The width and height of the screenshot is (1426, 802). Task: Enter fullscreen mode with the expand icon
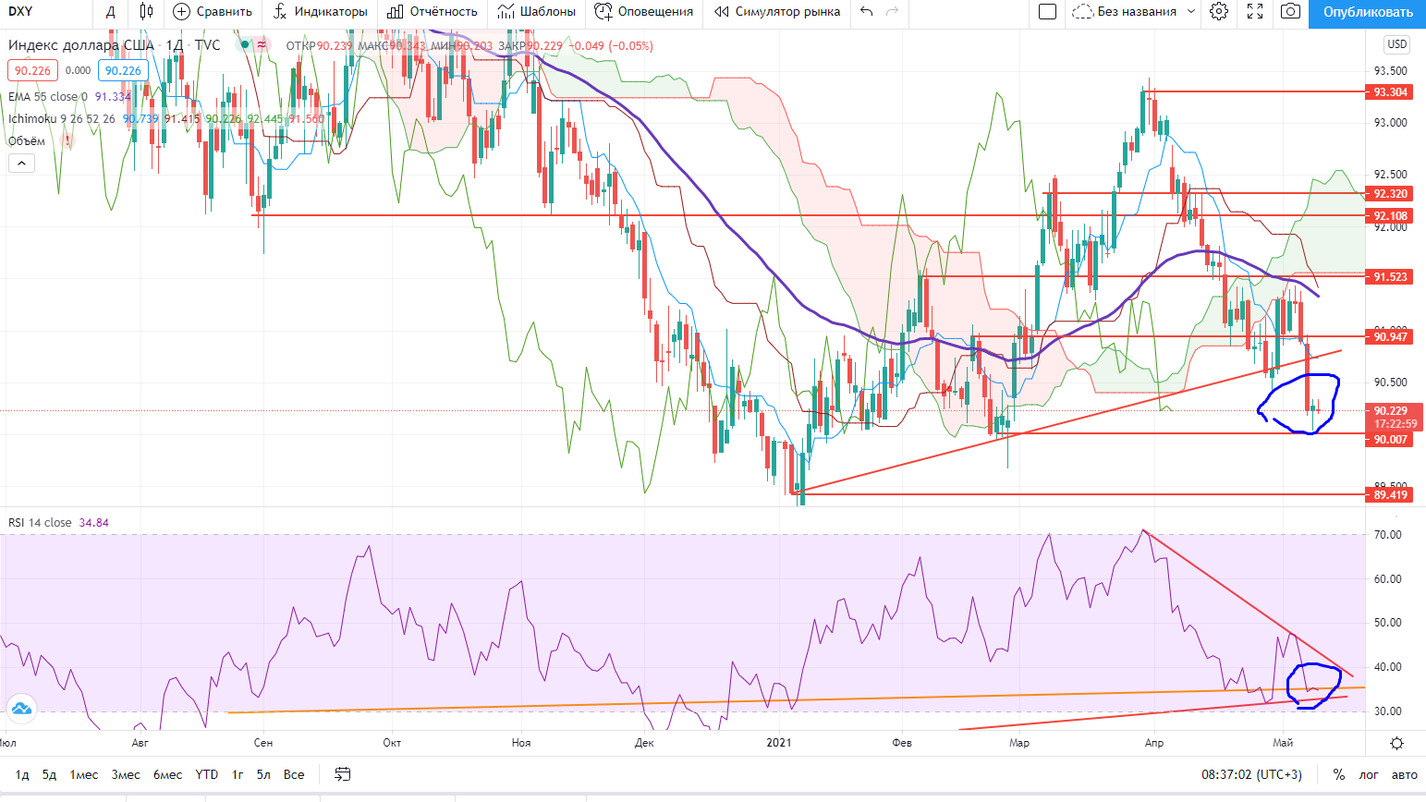1255,12
